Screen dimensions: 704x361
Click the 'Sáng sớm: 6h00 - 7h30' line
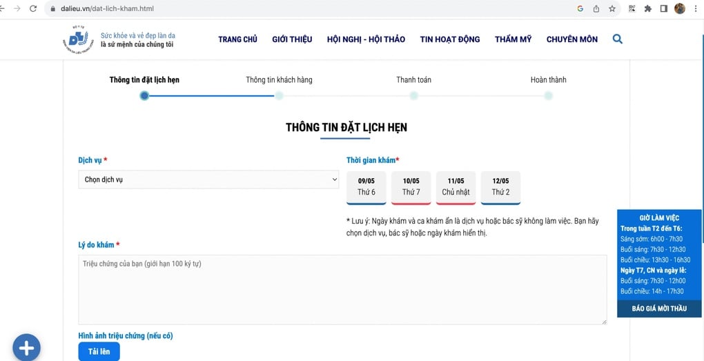click(652, 239)
